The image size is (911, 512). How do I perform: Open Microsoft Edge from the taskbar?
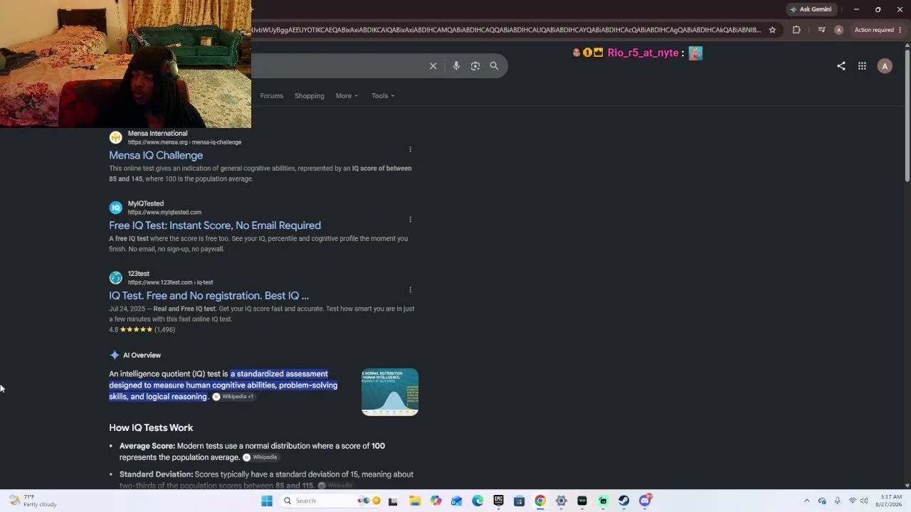click(x=478, y=501)
